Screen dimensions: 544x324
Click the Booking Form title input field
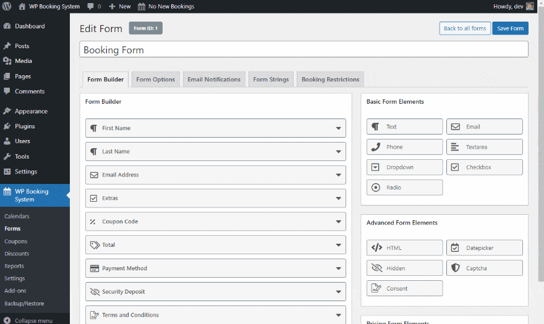(304, 49)
